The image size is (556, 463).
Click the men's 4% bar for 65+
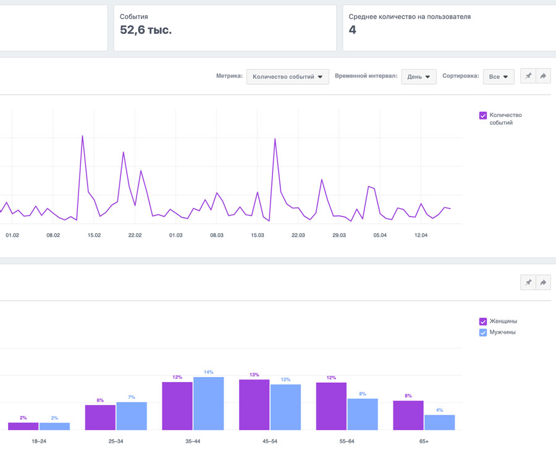[439, 422]
